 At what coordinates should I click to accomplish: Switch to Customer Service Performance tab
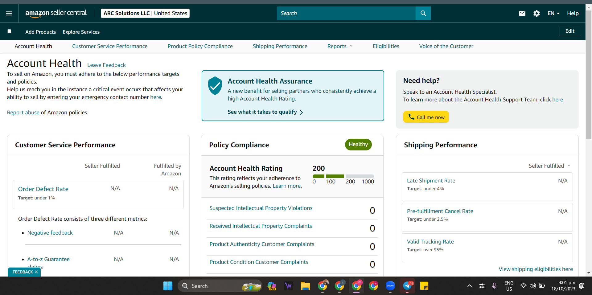pyautogui.click(x=110, y=46)
